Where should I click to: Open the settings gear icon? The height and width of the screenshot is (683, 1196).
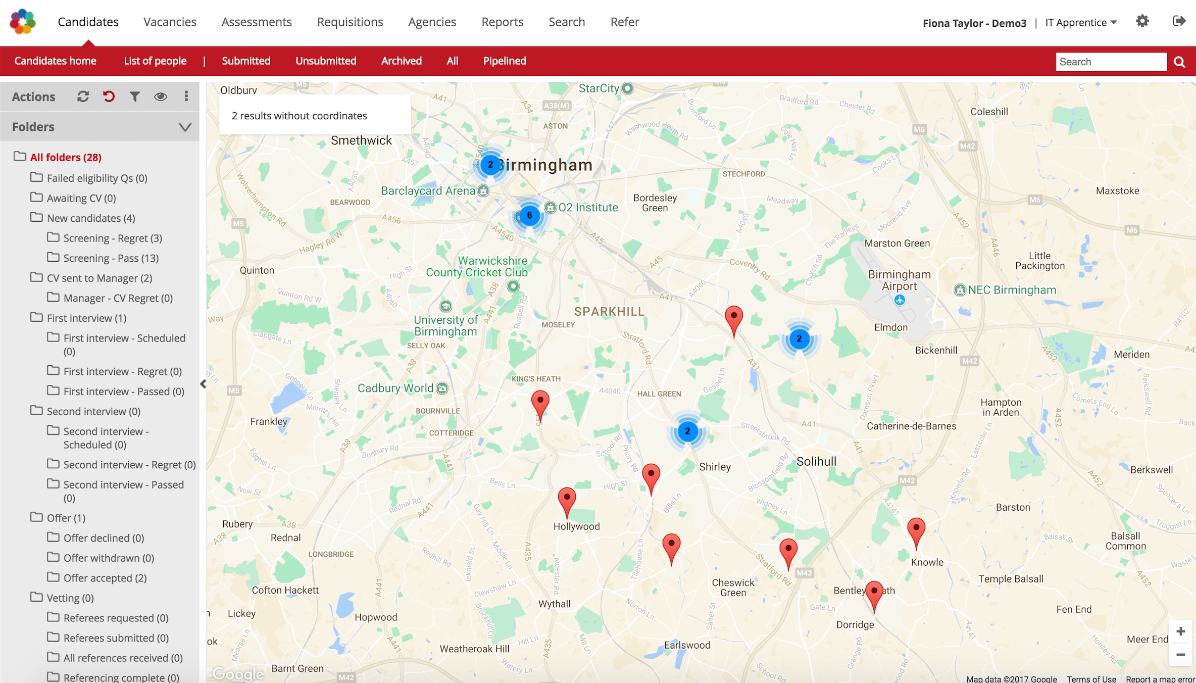tap(1142, 21)
